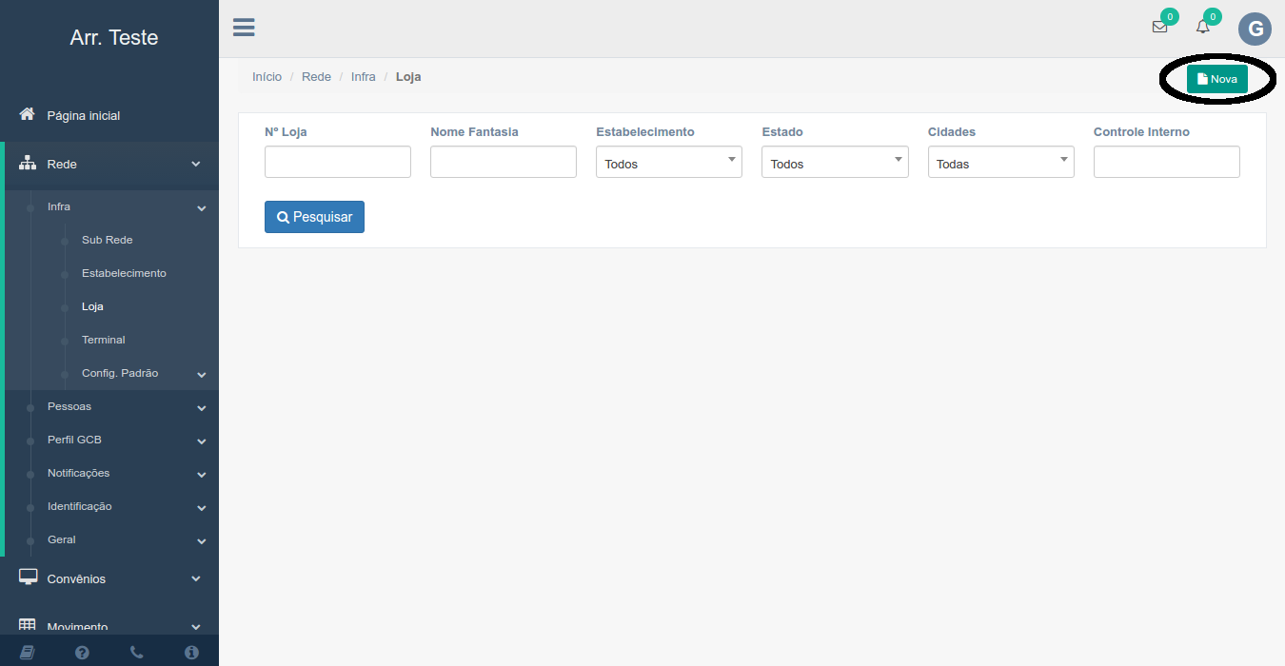Click the user avatar G icon
Screen dimensions: 1285x666
[1255, 29]
